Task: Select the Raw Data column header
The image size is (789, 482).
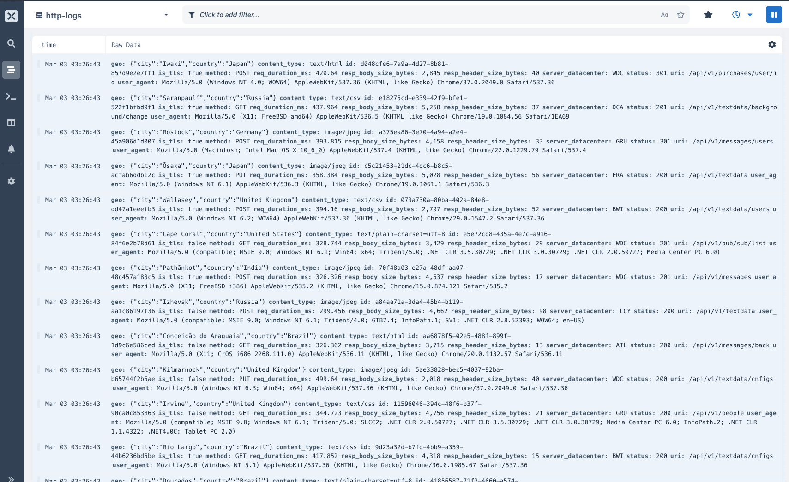Action: (x=126, y=45)
